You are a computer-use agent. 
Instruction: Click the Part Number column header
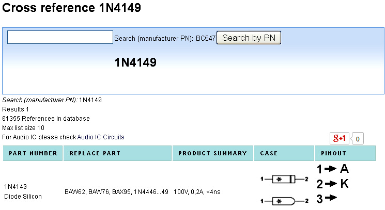point(33,153)
